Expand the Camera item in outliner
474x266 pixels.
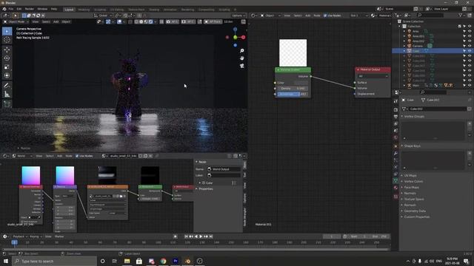pos(404,46)
